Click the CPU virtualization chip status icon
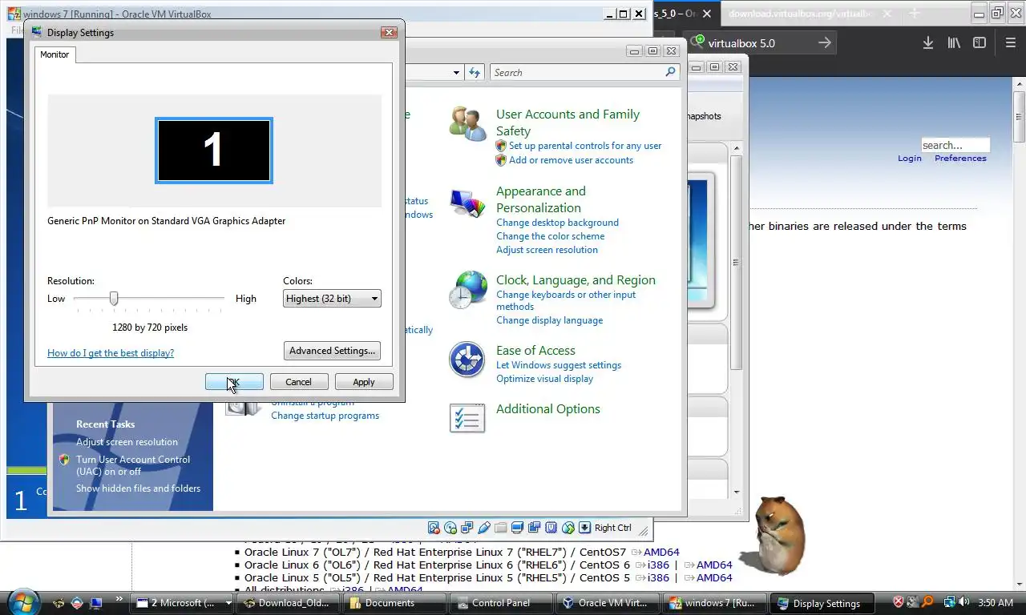 coord(551,528)
